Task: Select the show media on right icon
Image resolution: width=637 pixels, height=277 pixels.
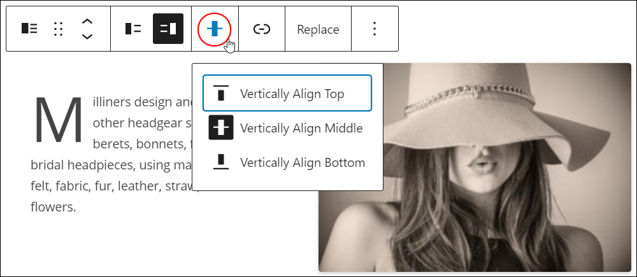Action: coord(168,29)
